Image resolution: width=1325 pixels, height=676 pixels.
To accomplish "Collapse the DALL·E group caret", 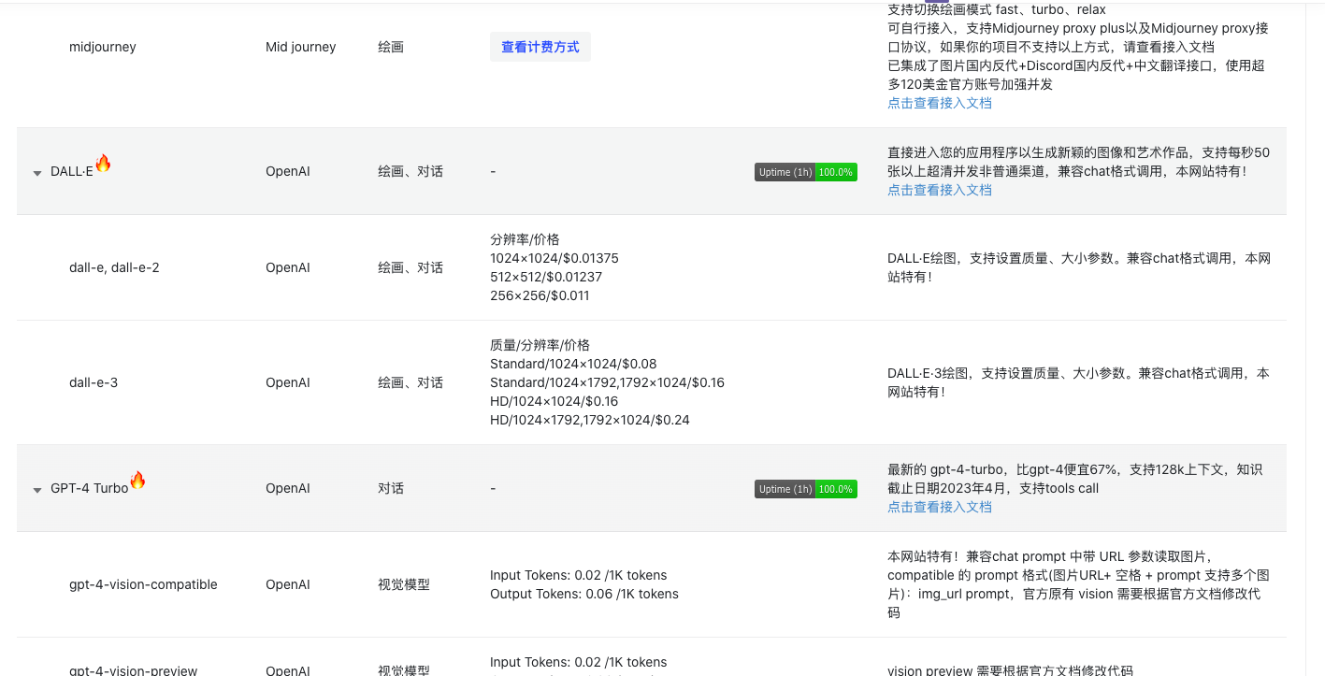I will (37, 173).
